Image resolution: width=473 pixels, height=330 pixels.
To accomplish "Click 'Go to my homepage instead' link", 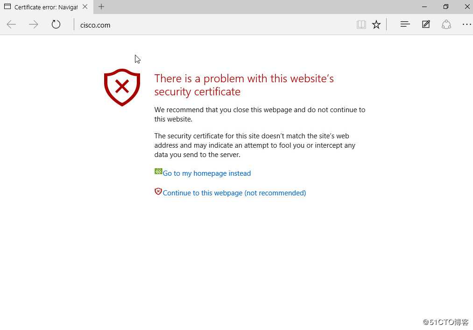I will 206,173.
